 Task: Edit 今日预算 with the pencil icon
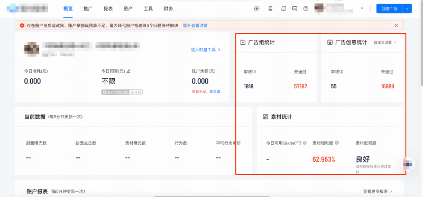coord(128,71)
